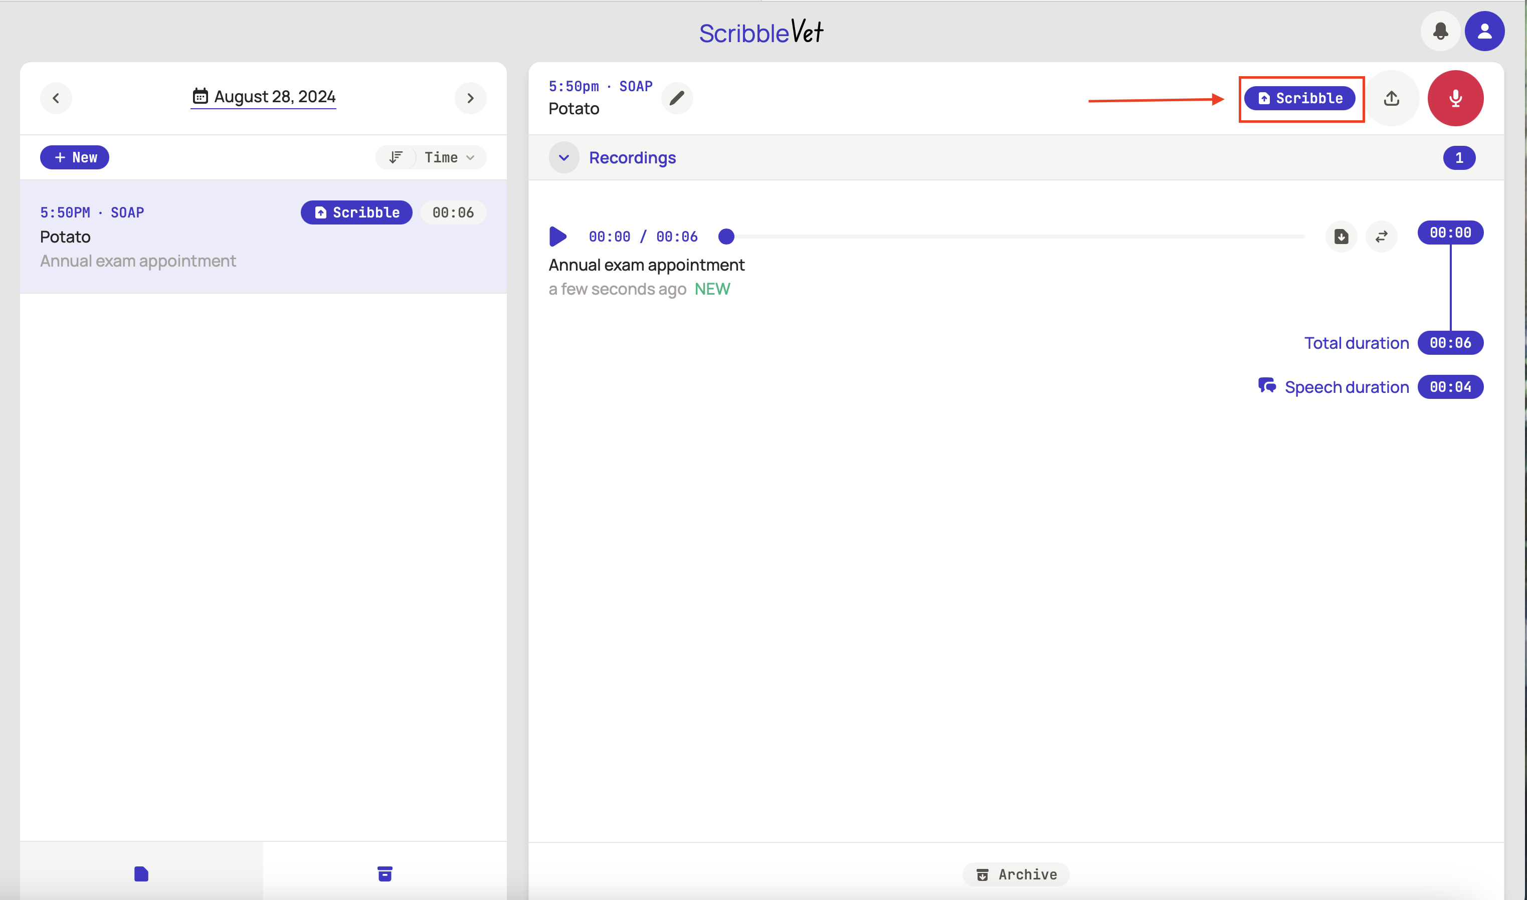The height and width of the screenshot is (900, 1527).
Task: Select the 00:06 duration badge on Potato card
Action: [x=453, y=212]
